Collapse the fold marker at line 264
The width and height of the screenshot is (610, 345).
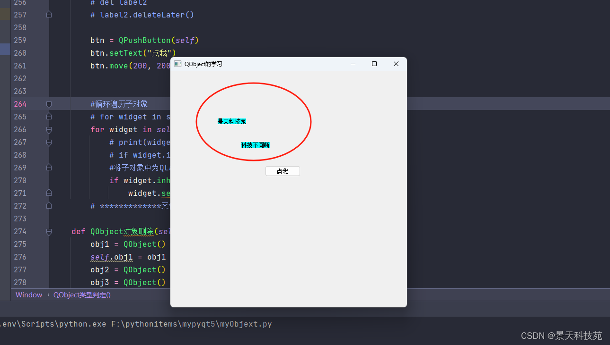49,104
